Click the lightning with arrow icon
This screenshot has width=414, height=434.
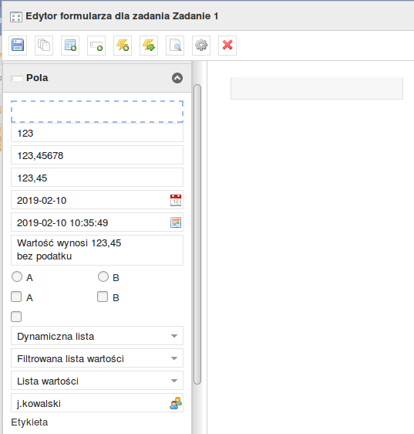(149, 45)
